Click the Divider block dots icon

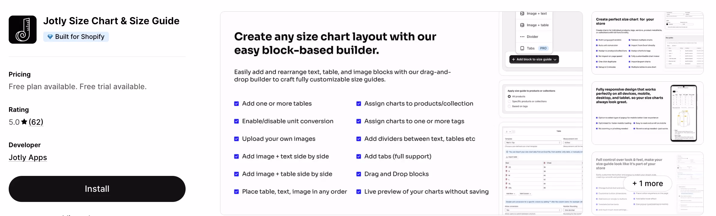click(x=522, y=37)
